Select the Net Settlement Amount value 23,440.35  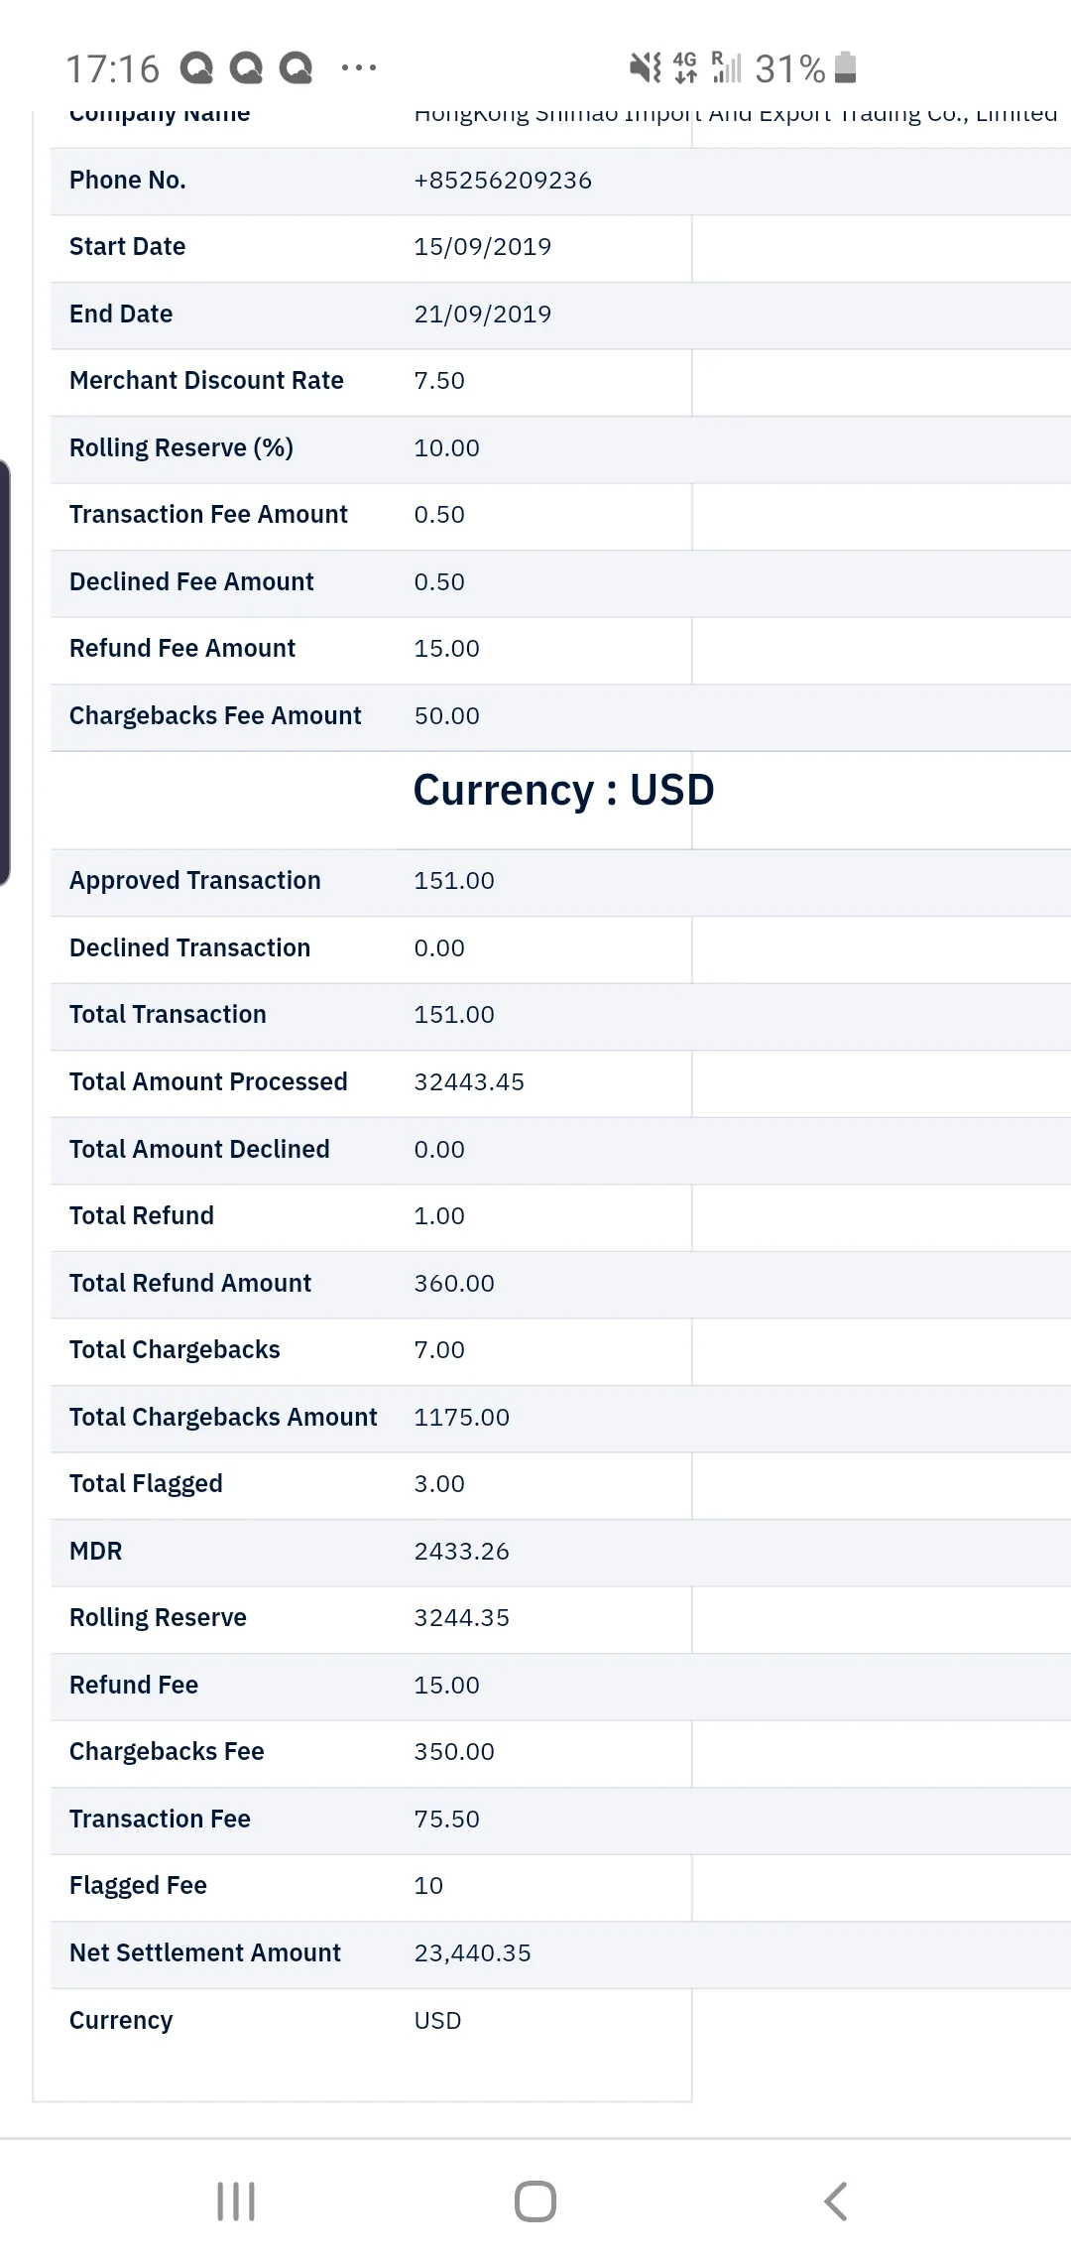click(x=472, y=1952)
